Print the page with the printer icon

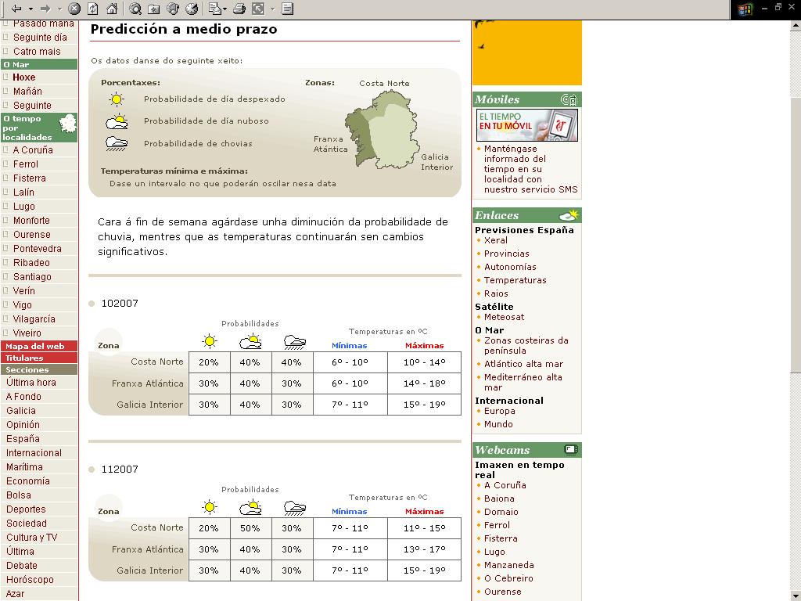[239, 9]
